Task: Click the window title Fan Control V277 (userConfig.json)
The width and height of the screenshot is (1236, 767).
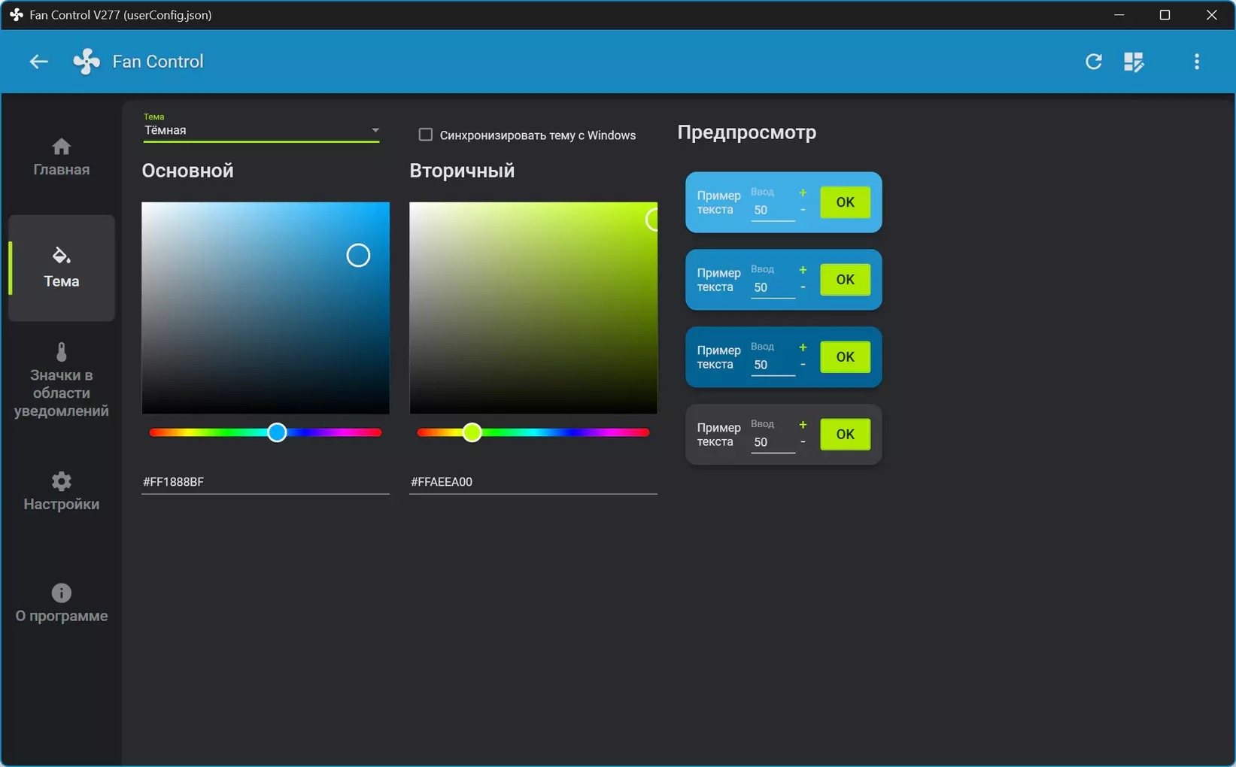Action: [120, 15]
